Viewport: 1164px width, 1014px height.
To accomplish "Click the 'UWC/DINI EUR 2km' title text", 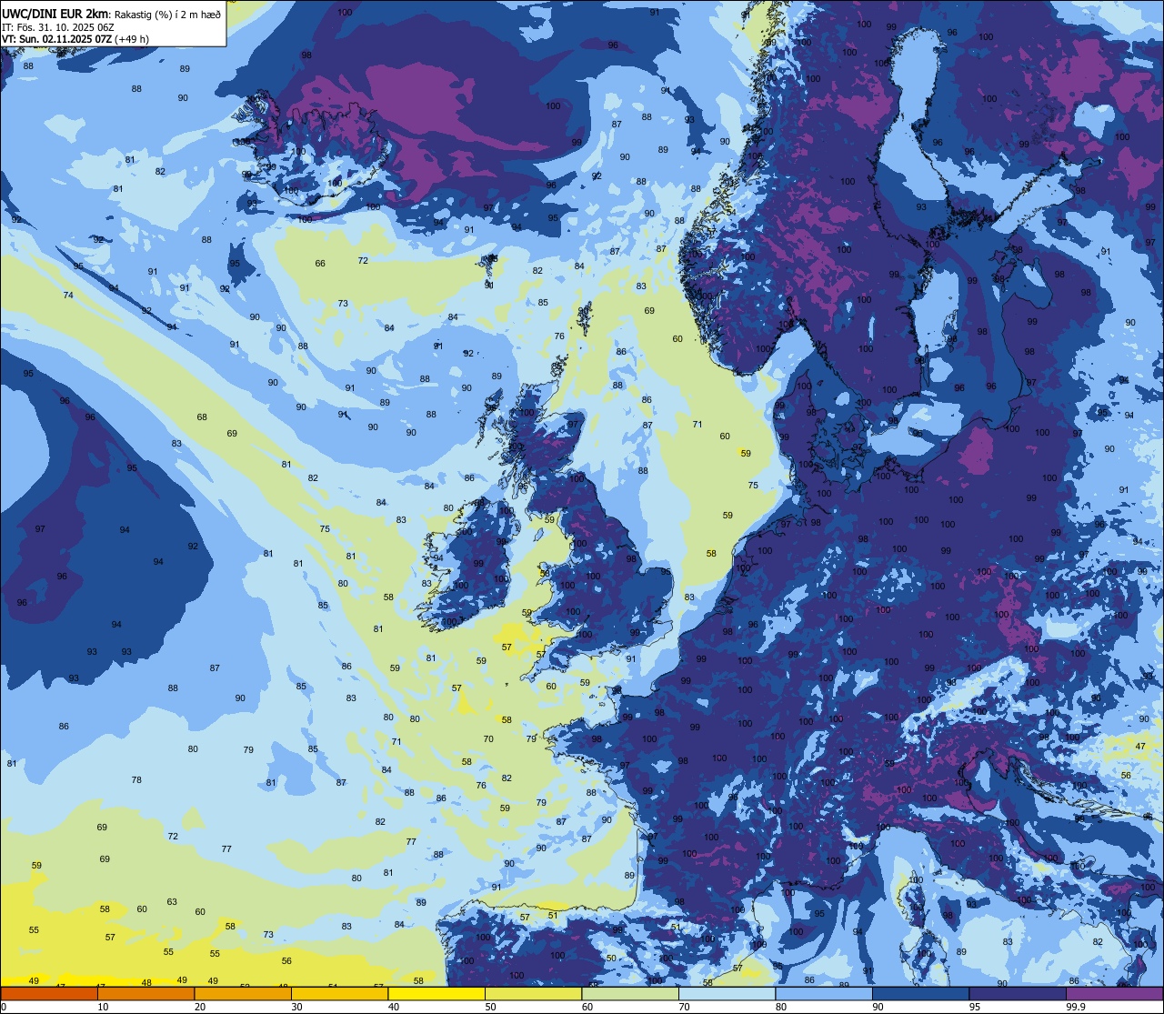I will (x=55, y=14).
